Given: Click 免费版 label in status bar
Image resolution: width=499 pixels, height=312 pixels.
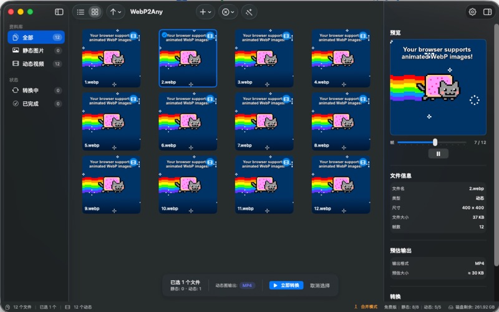Looking at the screenshot, I should click(x=390, y=307).
